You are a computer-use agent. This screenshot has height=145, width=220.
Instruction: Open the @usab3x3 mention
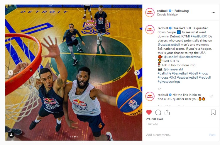[x=171, y=57]
